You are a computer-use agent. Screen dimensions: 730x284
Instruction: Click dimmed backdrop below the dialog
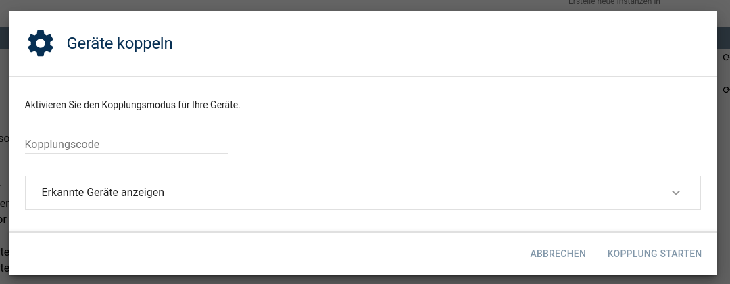pos(365,279)
